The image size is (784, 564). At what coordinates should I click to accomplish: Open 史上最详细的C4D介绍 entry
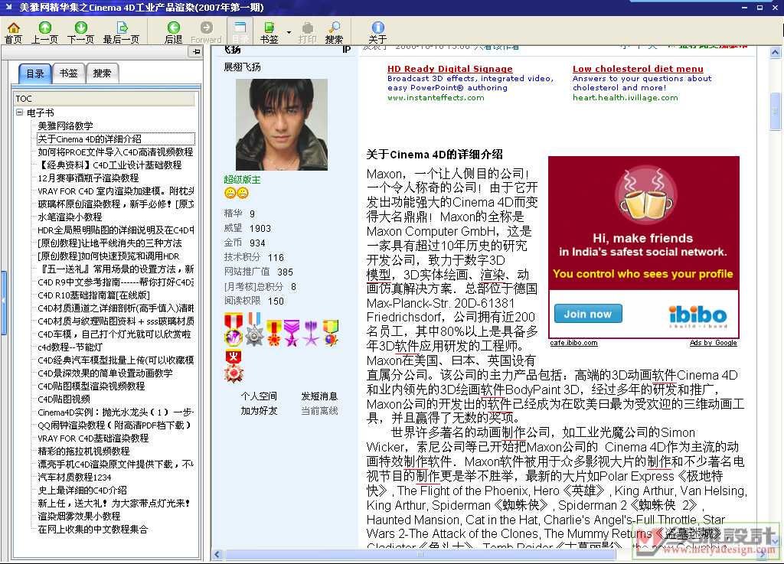(83, 490)
